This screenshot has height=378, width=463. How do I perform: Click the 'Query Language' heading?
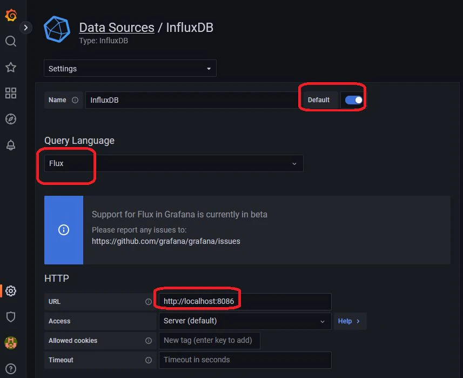pos(79,141)
